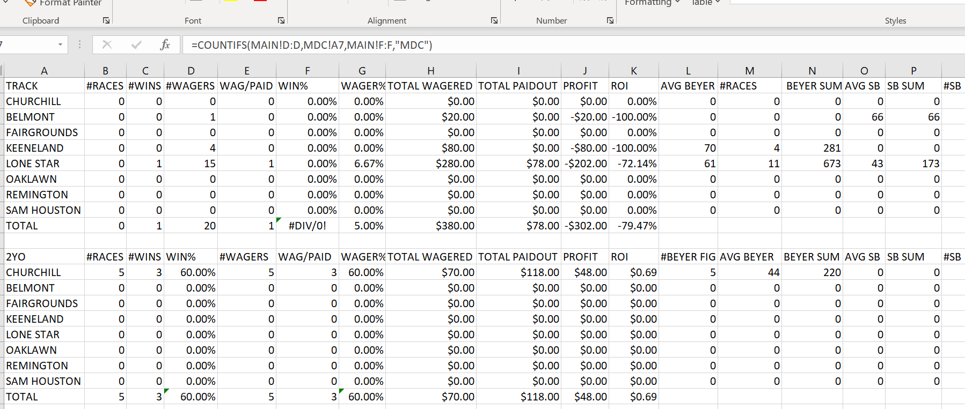Click the -$80.00 KEENELAND profit cell
This screenshot has width=965, height=409.
click(x=585, y=148)
